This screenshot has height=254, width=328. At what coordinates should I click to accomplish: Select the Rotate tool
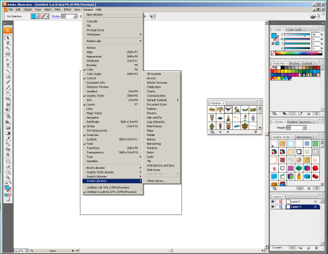coord(8,94)
